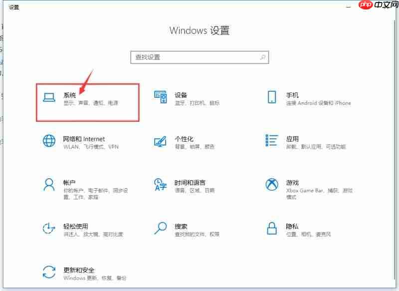Open the 轻松使用 ease of access icon
This screenshot has width=399, height=291.
pyautogui.click(x=48, y=228)
